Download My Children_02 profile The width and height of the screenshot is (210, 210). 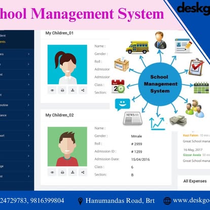click(x=73, y=172)
